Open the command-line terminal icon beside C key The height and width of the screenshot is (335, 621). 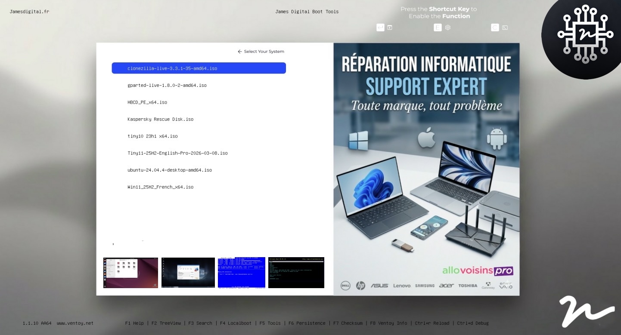pos(505,28)
